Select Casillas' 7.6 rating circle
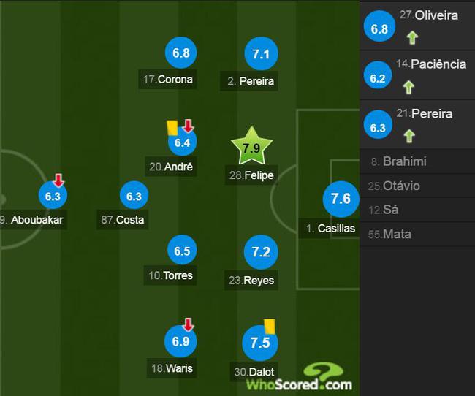Viewport: 475px width, 396px height. click(x=341, y=199)
